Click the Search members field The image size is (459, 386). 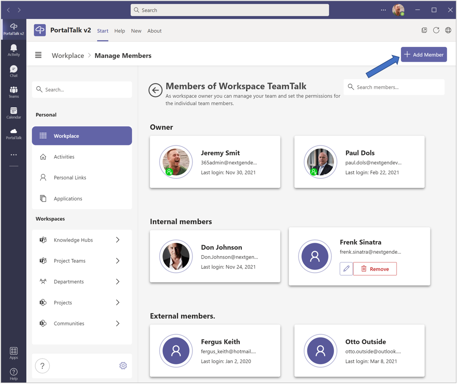pyautogui.click(x=394, y=87)
